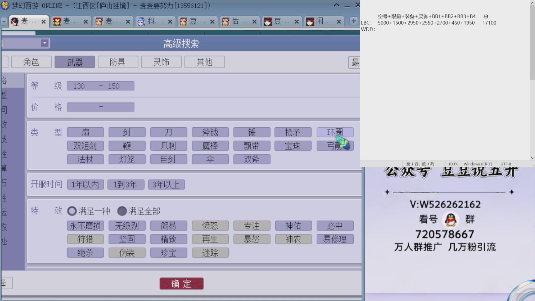Filter server age to 1年以内
This screenshot has width=535, height=301.
pos(85,185)
